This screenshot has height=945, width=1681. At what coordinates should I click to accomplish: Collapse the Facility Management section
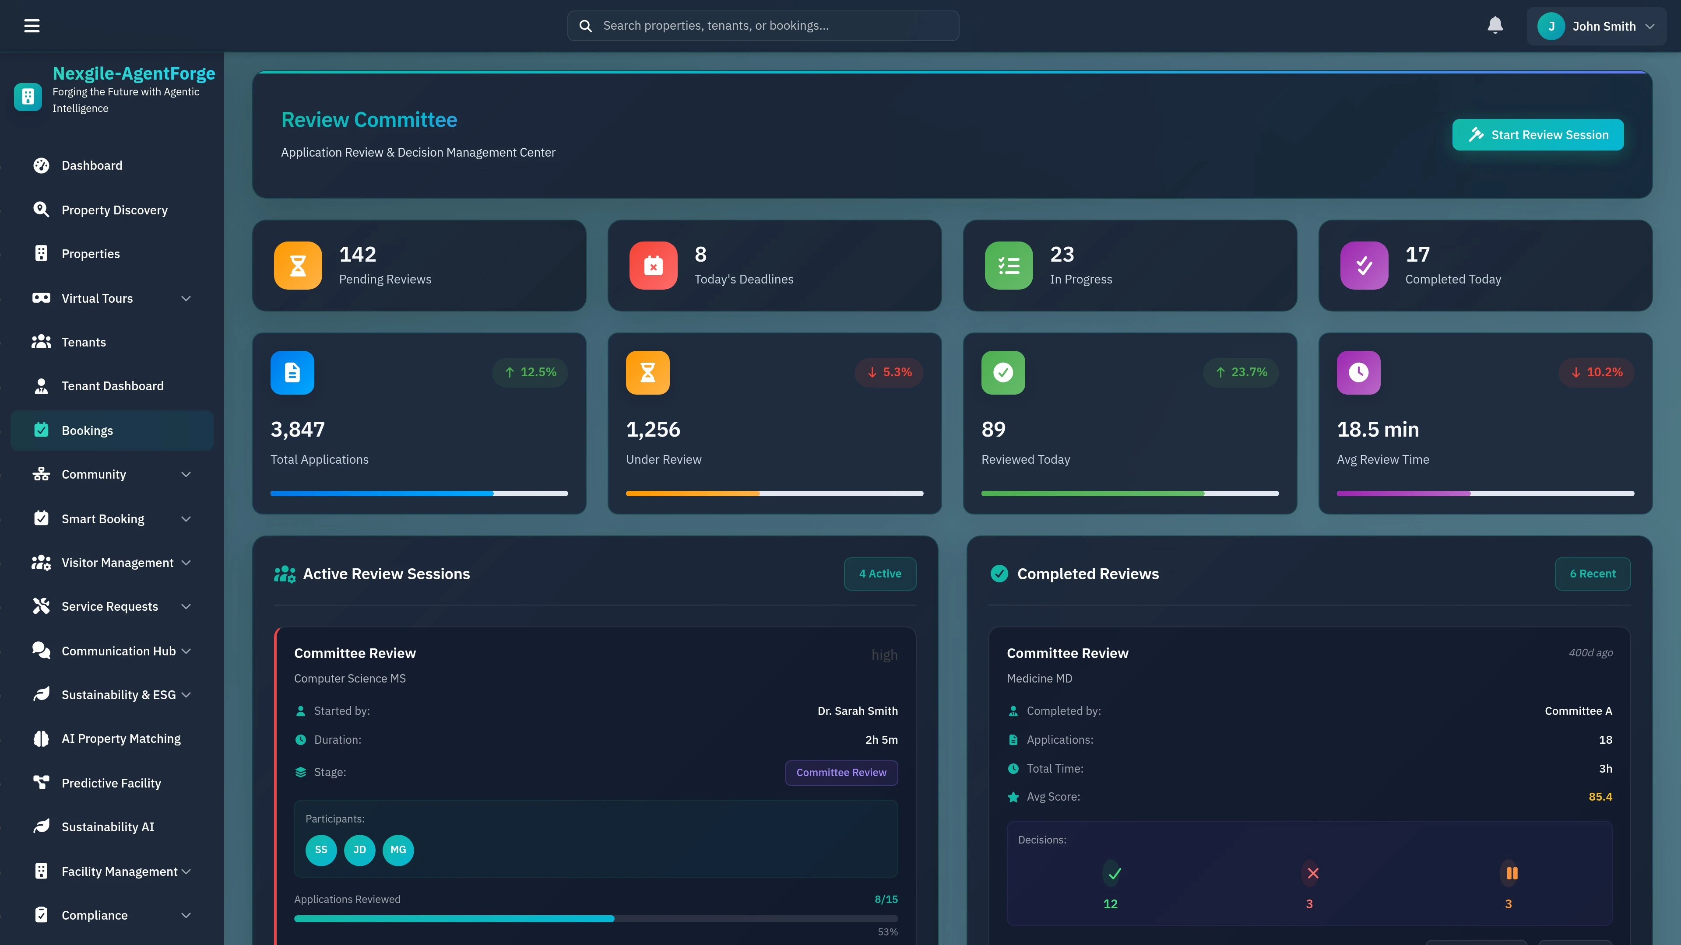click(x=186, y=871)
